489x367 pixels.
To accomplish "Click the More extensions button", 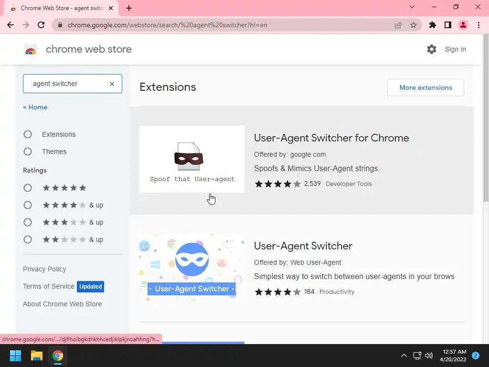I will (x=425, y=87).
